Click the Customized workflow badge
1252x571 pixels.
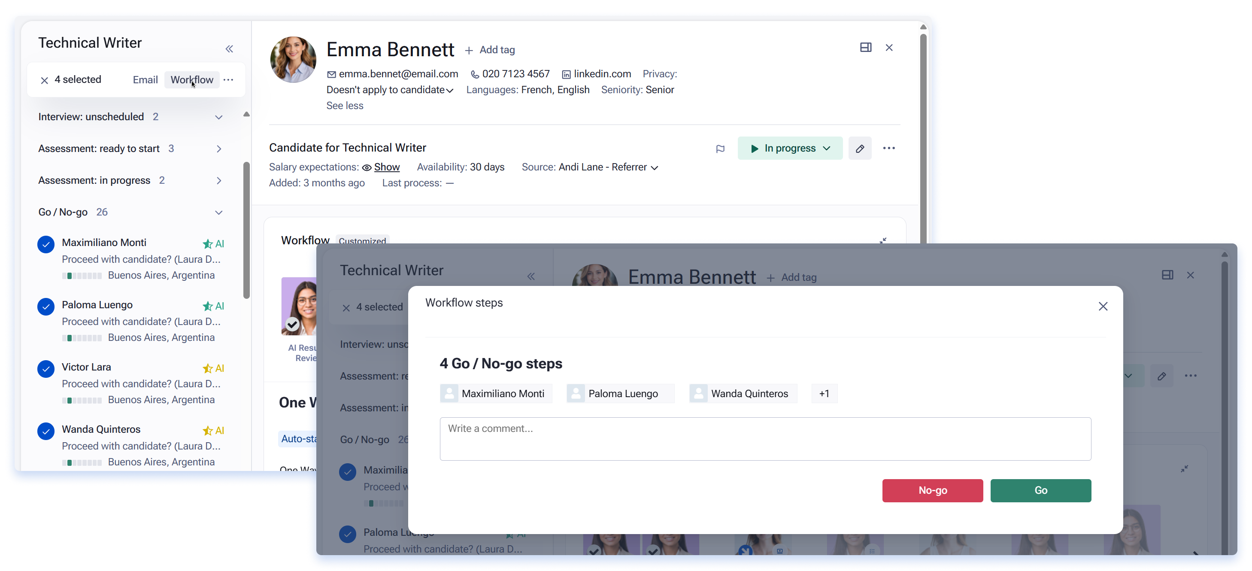[362, 240]
